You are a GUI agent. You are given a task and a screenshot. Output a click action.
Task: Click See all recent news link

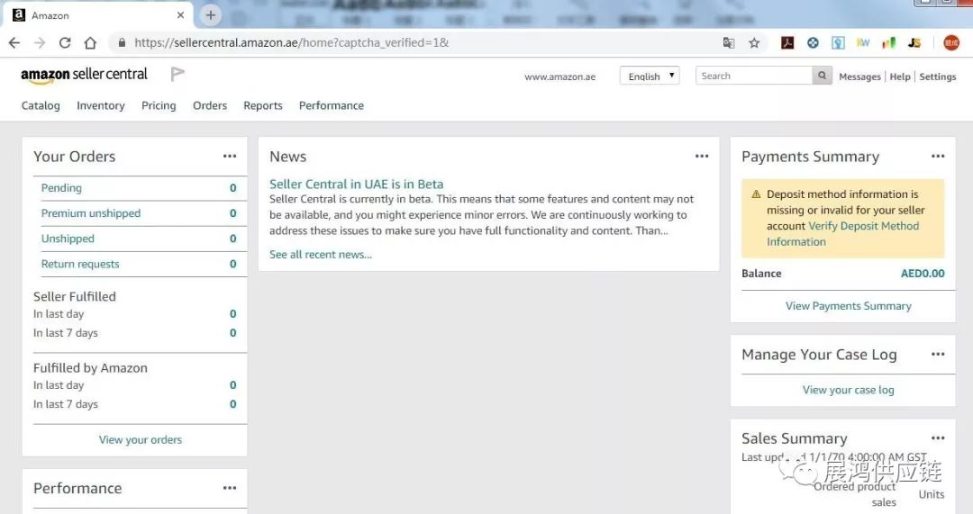(321, 254)
